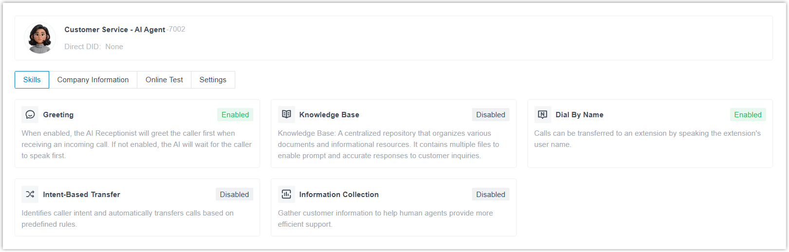Open the Knowledge Base skill title

329,115
